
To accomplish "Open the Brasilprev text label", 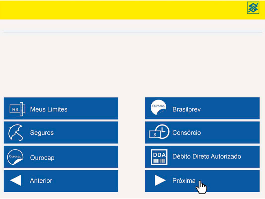I will (186, 110).
